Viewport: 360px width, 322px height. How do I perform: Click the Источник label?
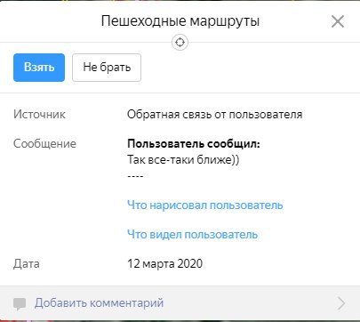tap(39, 115)
